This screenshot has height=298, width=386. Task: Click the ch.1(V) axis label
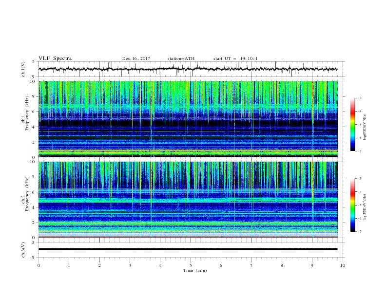(23, 69)
